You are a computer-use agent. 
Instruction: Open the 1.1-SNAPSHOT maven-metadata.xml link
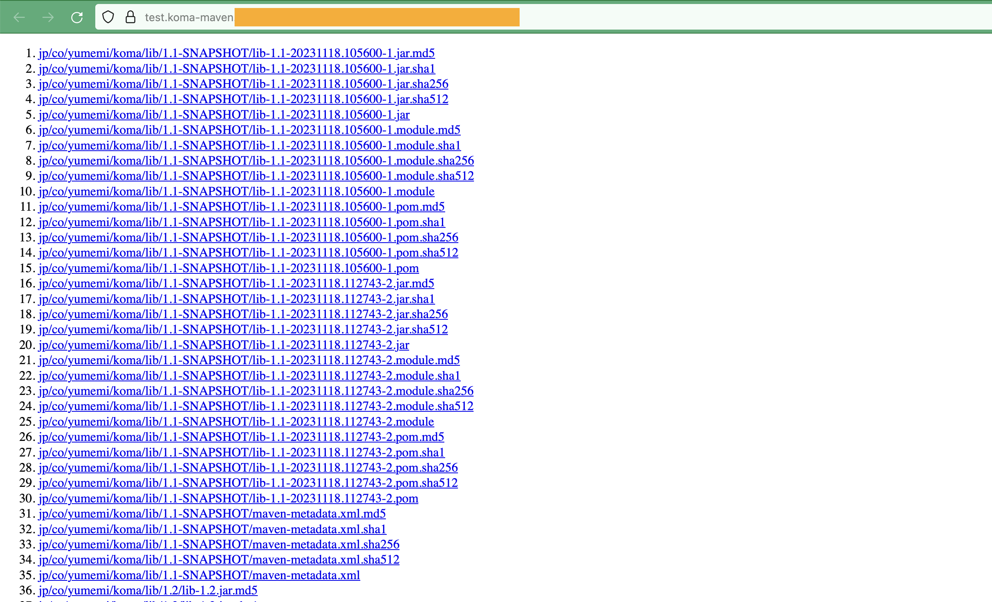point(199,576)
